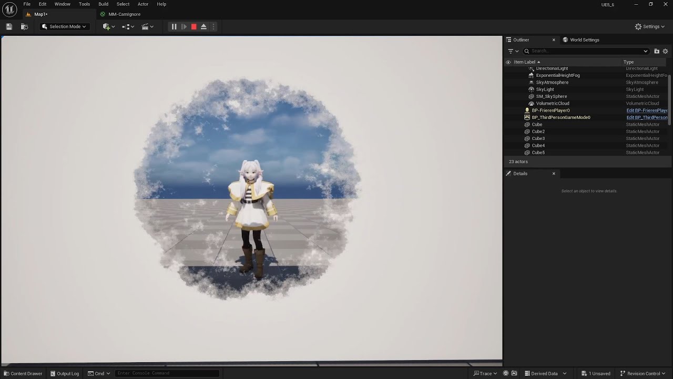Viewport: 673px width, 379px height.
Task: Save the current level with the floppy icon
Action: 9,26
